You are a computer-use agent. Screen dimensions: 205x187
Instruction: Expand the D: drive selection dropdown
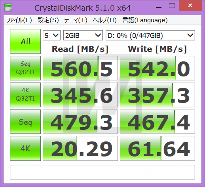150,35
